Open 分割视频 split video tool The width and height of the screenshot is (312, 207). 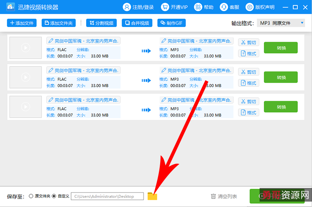(101, 23)
